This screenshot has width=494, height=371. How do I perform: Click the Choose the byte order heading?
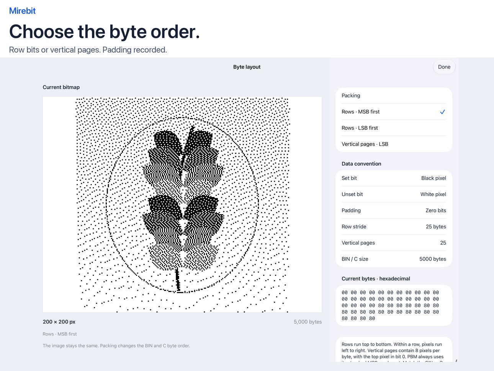105,31
